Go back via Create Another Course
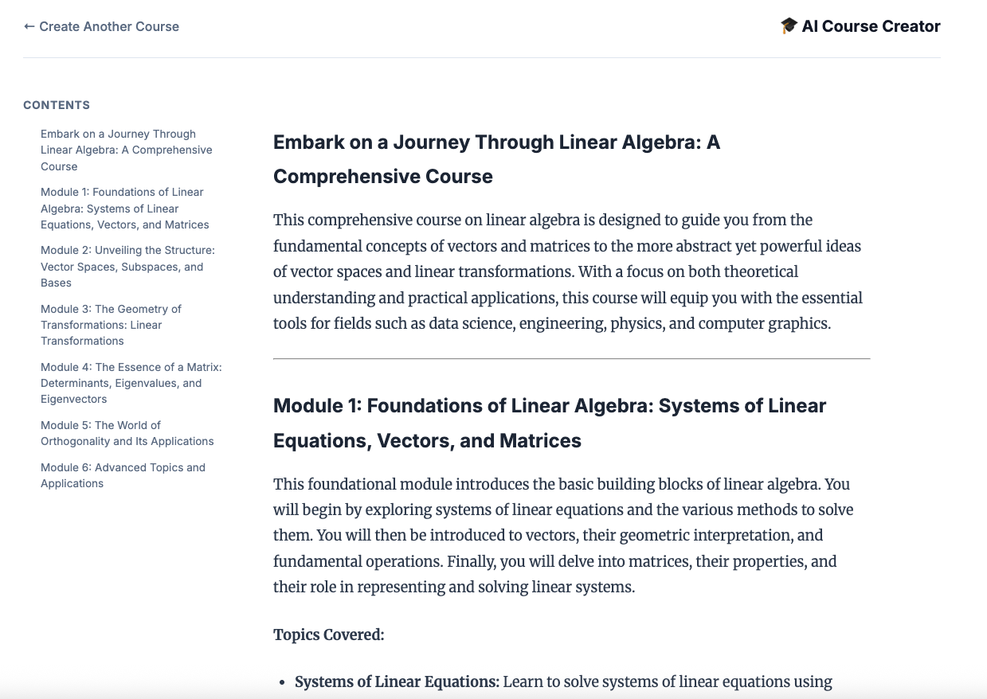The width and height of the screenshot is (987, 699). pos(101,26)
